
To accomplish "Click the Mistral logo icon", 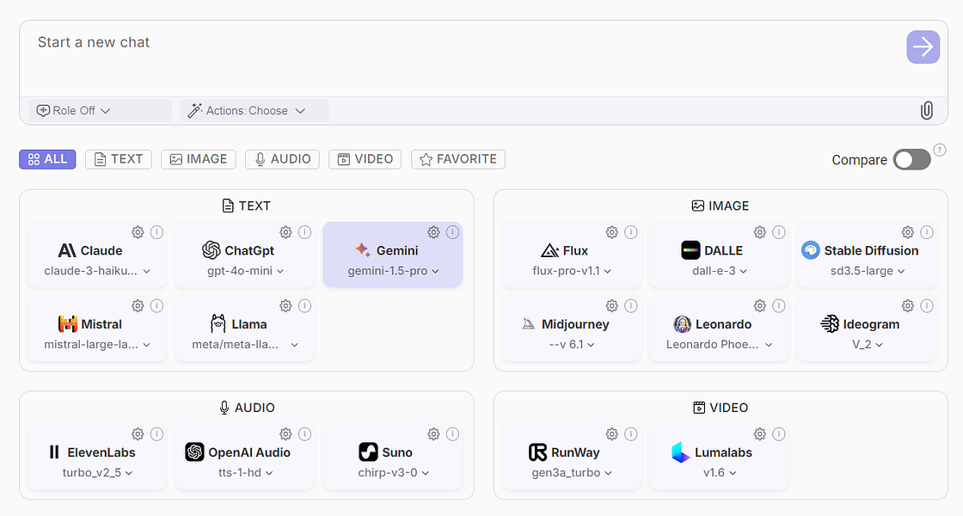I will pos(68,324).
